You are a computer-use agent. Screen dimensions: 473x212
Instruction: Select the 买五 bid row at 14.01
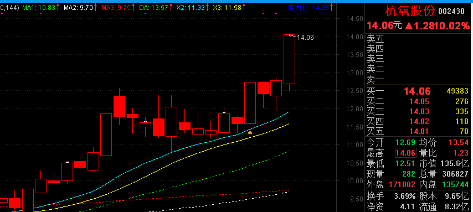click(x=418, y=131)
